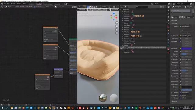Click the outliner search field
195x110 pixels.
pyautogui.click(x=142, y=7)
